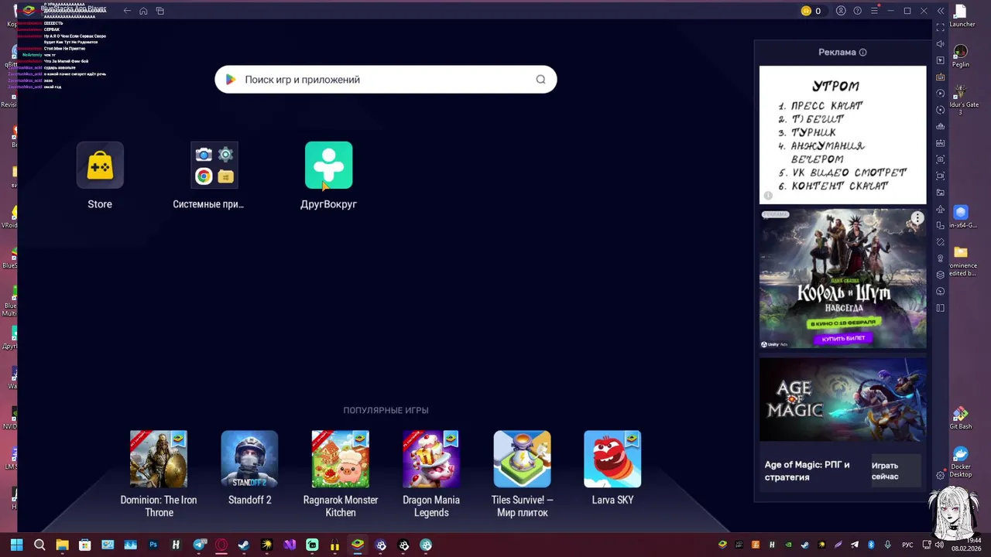The width and height of the screenshot is (991, 557).
Task: Click the magnifier icon in search bar
Action: [540, 80]
